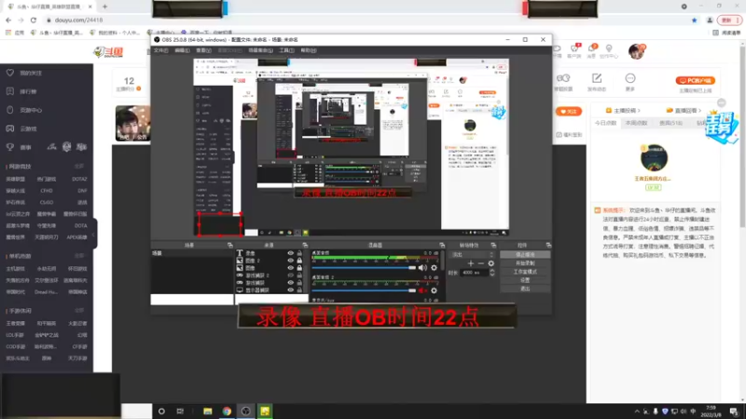Open the user avatar in Douyu header
746x419 pixels.
pos(637,51)
